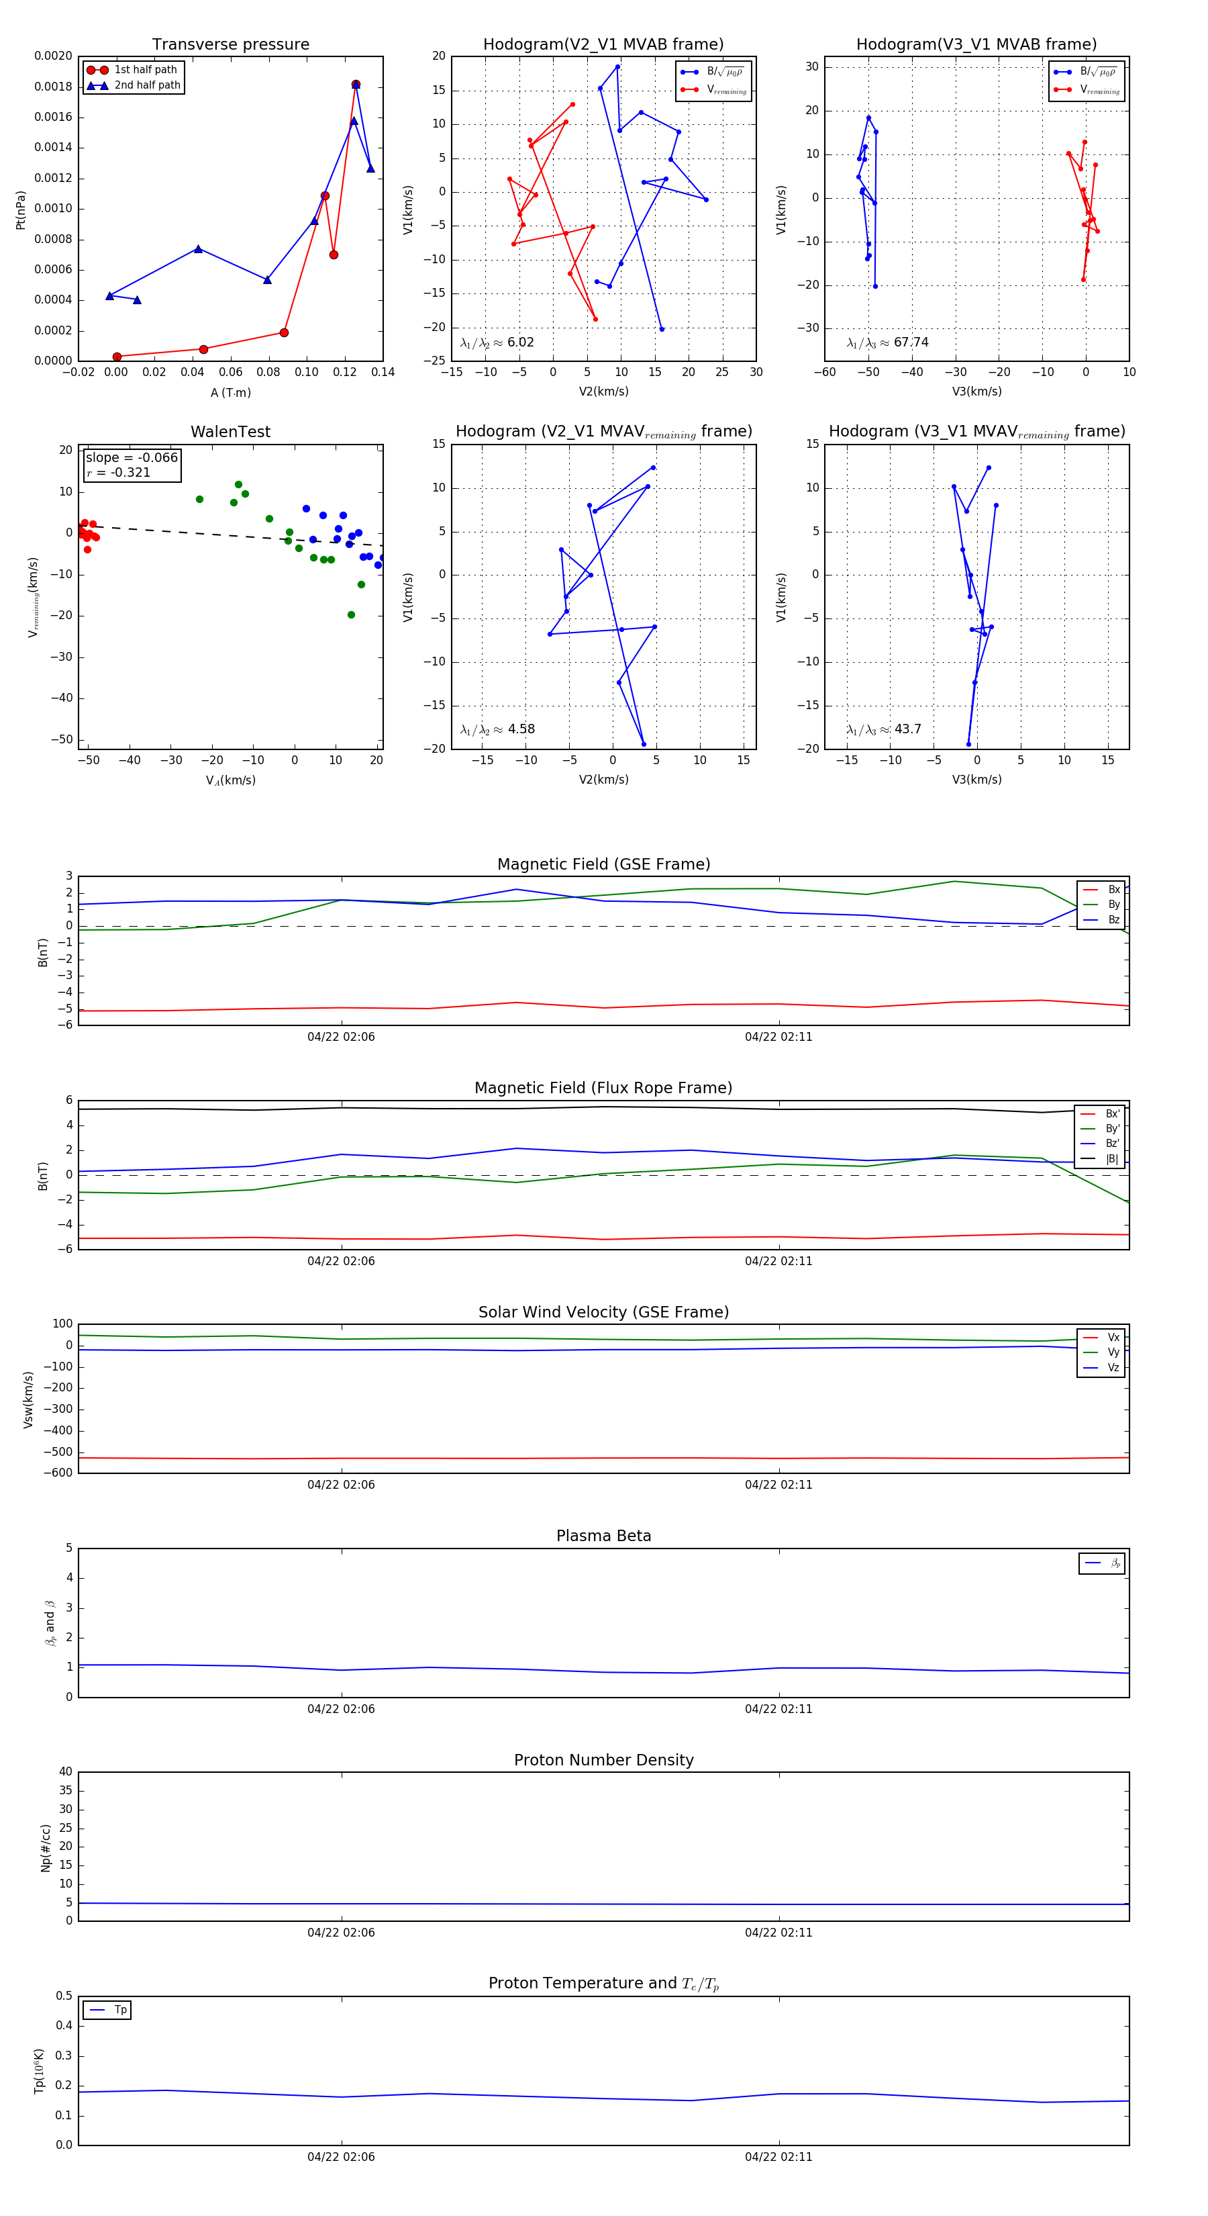Click the "Tp(10^6K)" y-axis label
This screenshot has height=2216, width=1208.
tap(39, 2071)
